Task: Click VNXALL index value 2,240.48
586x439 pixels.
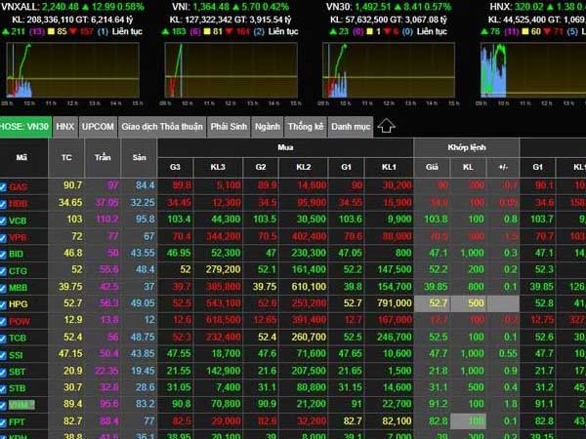Action: (x=62, y=7)
